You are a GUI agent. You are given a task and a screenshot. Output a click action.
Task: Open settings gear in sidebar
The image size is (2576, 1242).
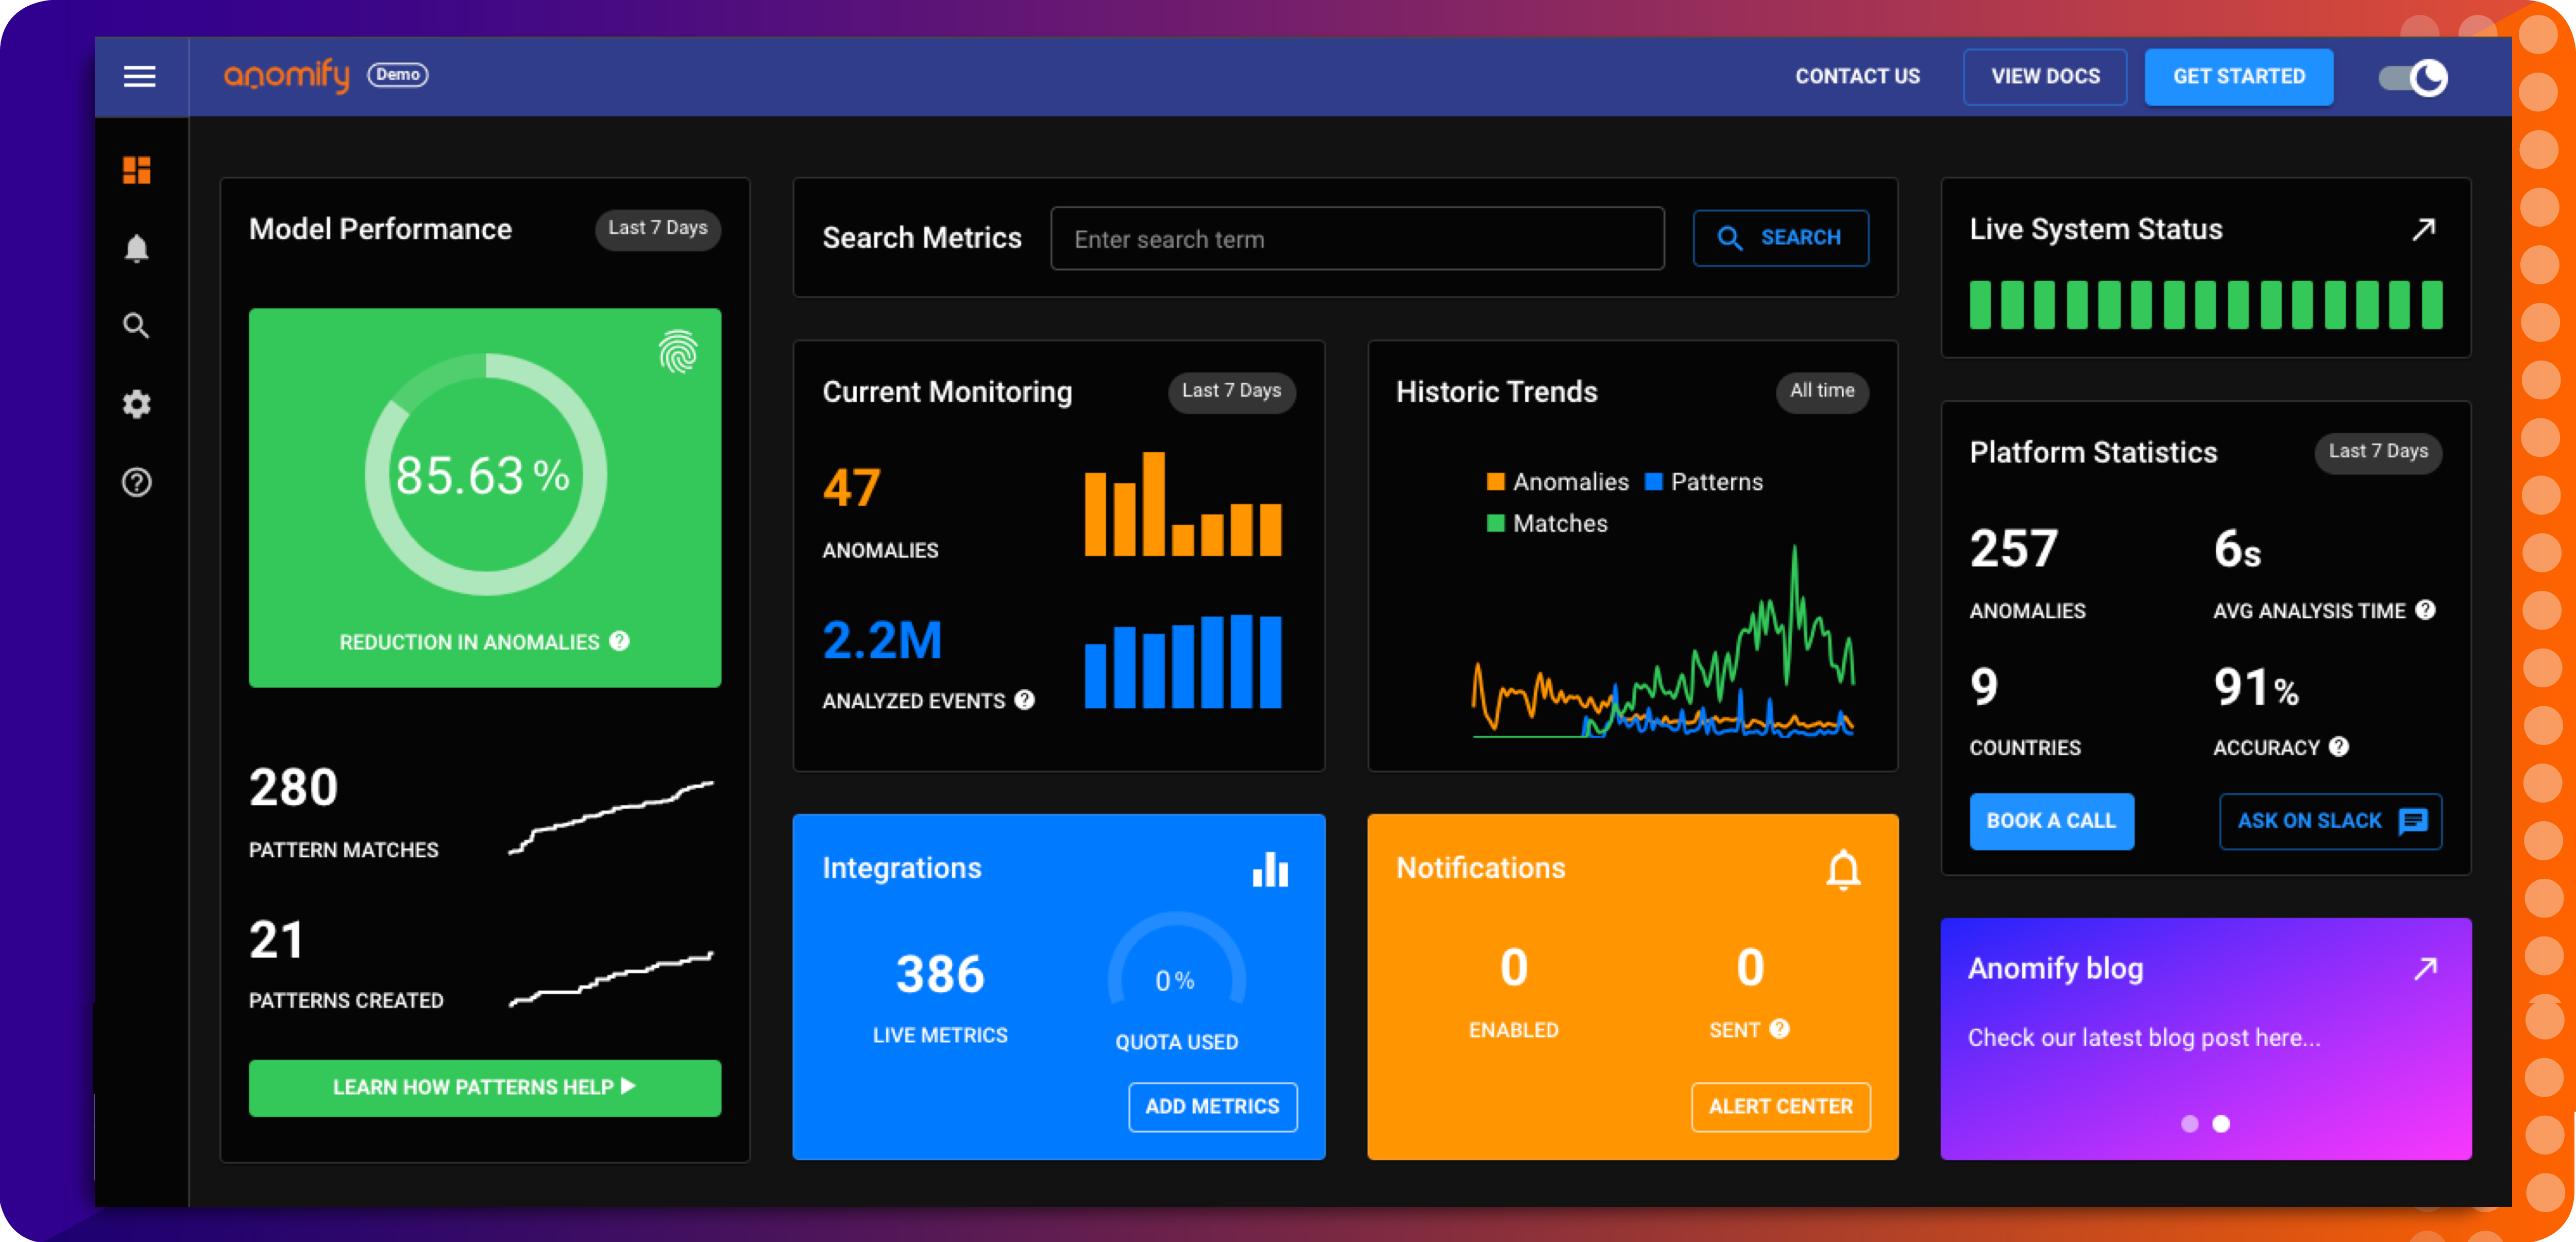pos(137,404)
